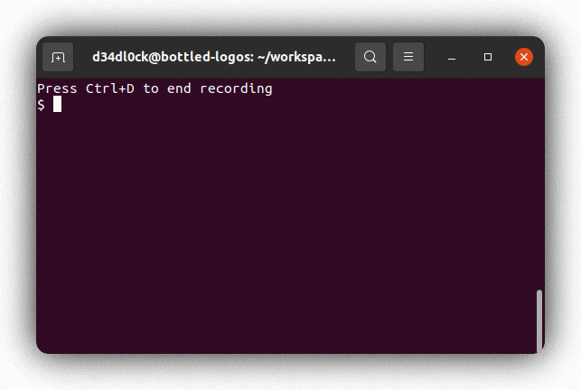Click the word "Press" in the first line

tap(57, 88)
